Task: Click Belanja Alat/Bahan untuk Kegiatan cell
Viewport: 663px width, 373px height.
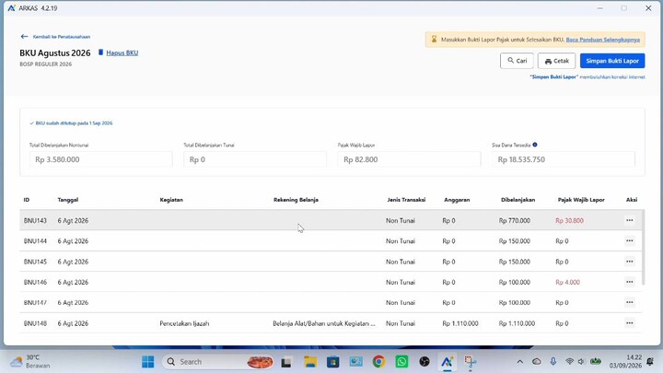Action: (324, 323)
